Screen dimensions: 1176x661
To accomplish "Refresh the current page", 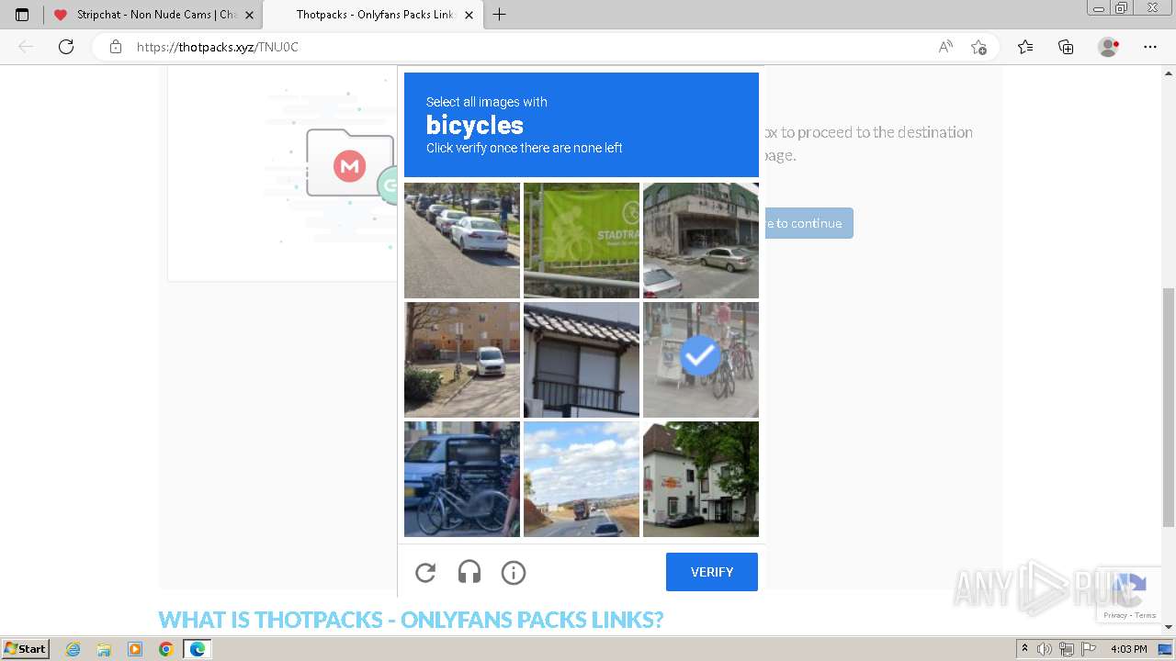I will (x=66, y=47).
